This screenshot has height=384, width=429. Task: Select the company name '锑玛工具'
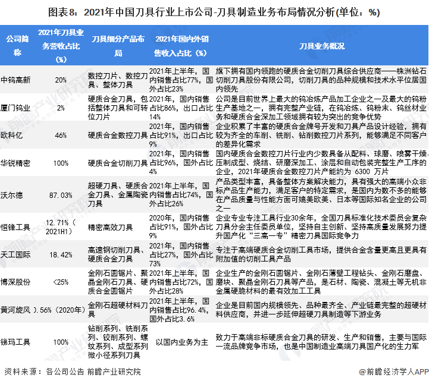(x=15, y=342)
